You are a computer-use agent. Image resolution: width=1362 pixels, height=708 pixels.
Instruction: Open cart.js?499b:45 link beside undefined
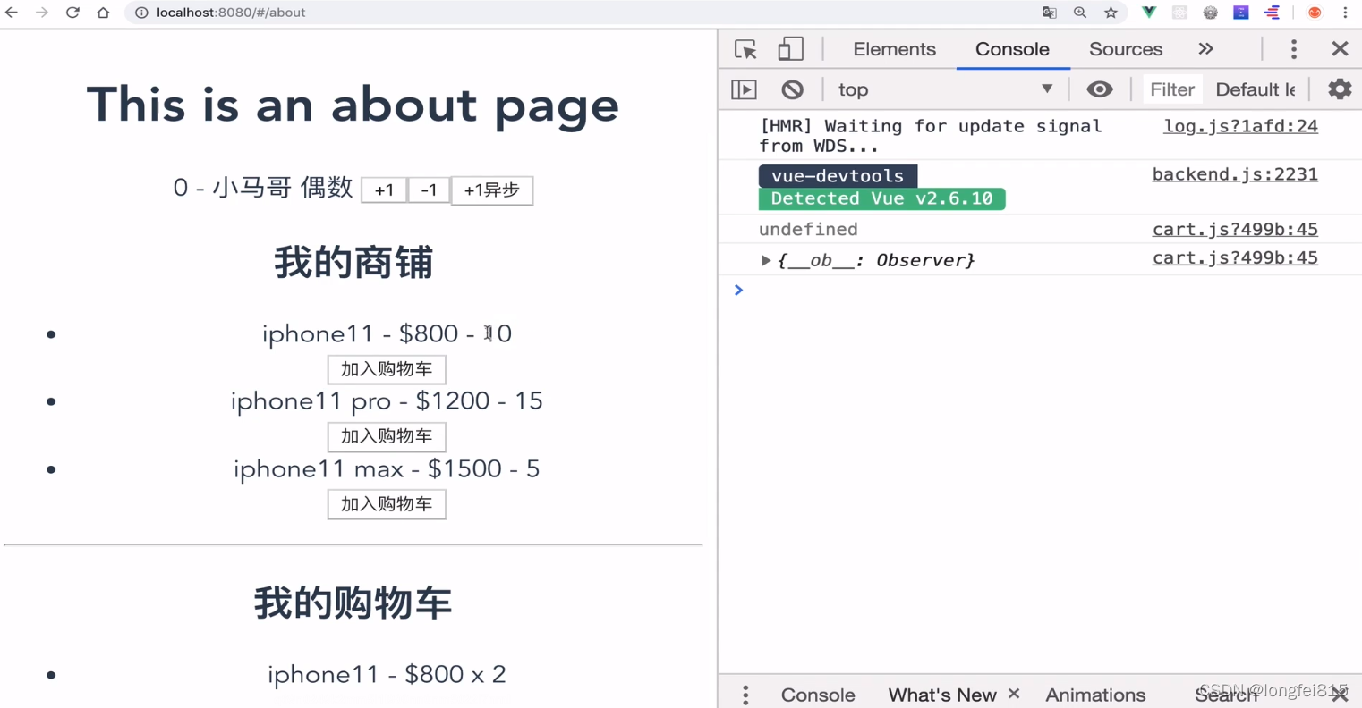(x=1235, y=229)
